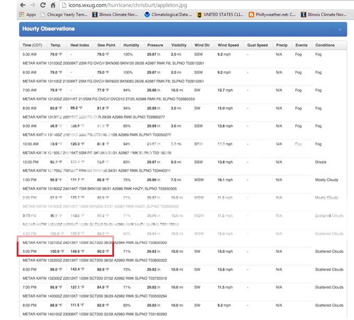Click the Temp column header

coord(56,45)
